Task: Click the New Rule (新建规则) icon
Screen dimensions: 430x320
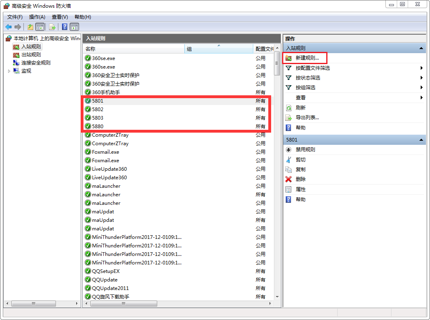Action: 289,58
